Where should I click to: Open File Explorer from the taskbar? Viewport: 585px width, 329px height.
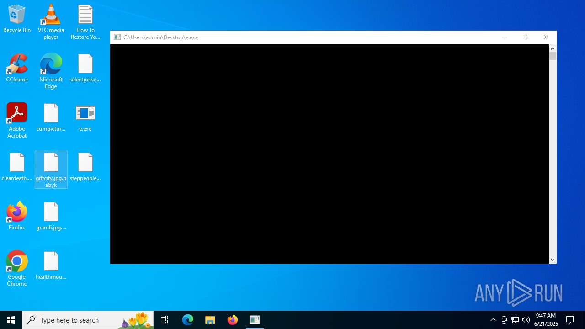pos(210,320)
